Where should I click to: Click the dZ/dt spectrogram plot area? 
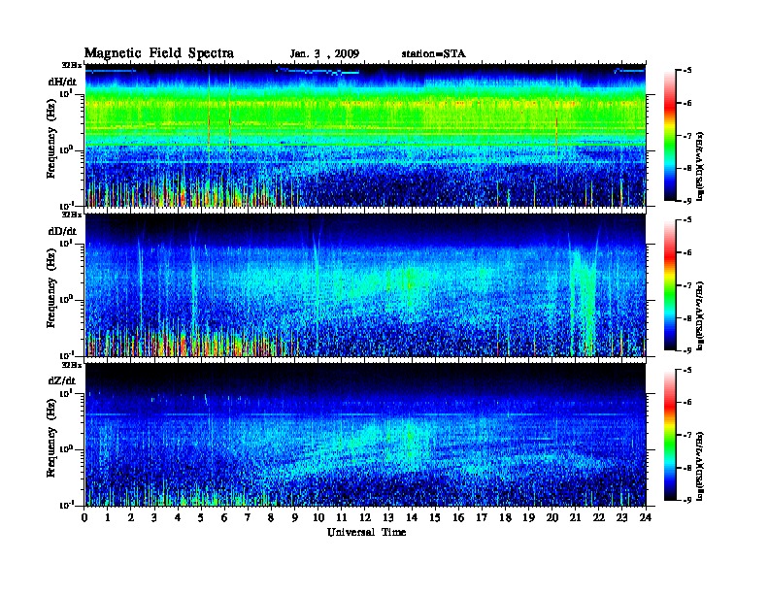365,435
